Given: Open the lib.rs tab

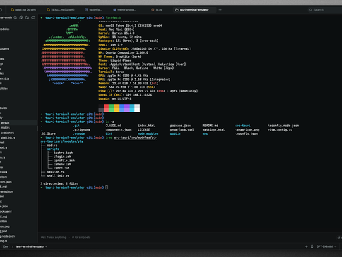Looking at the screenshot, I should tap(156, 10).
